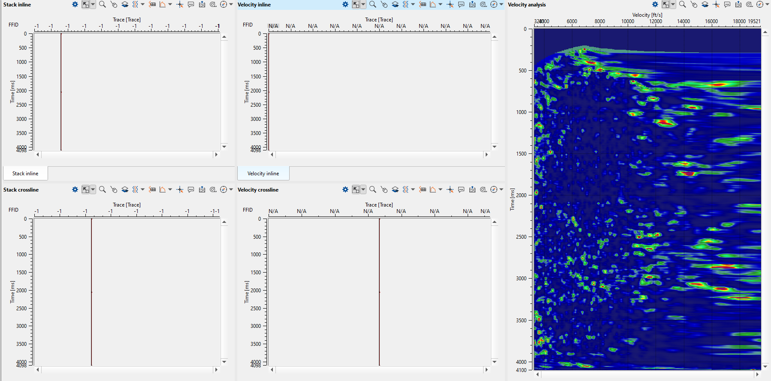The height and width of the screenshot is (381, 771).
Task: Click right scroll arrow under Stack crossline plot
Action: pyautogui.click(x=216, y=369)
